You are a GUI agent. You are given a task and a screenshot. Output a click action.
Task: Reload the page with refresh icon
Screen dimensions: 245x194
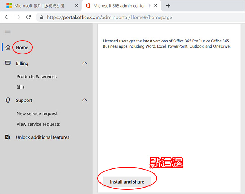28,17
